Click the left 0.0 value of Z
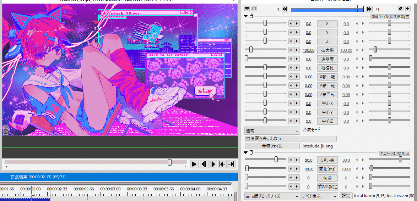 pos(309,41)
